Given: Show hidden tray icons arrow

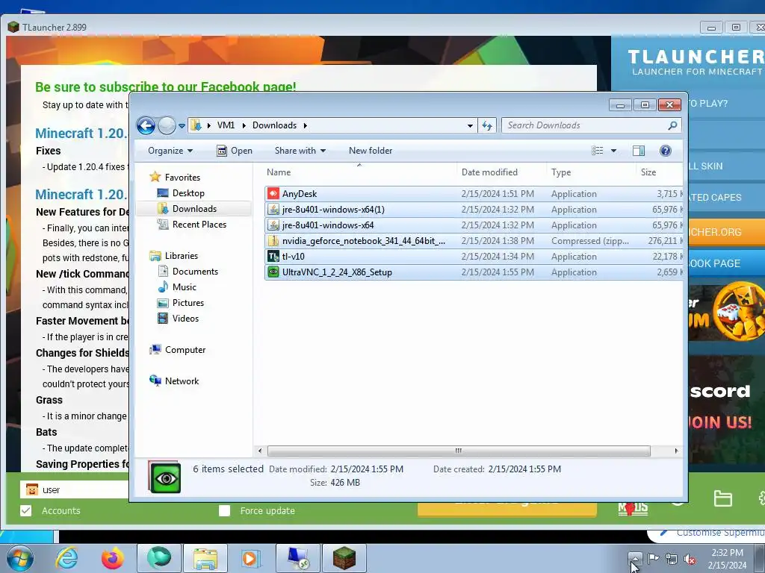Looking at the screenshot, I should point(635,558).
